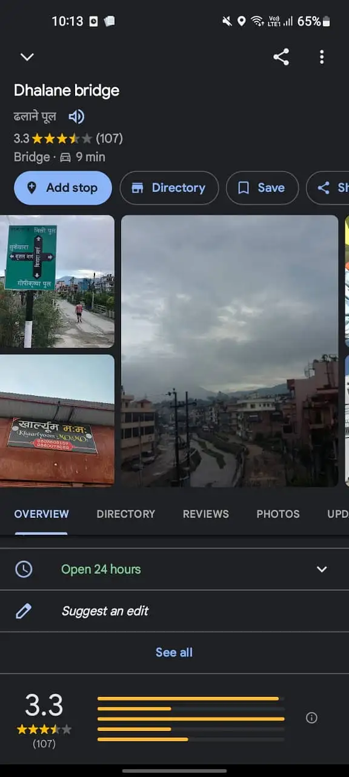Select the OVERVIEW tab
349x777 pixels.
coord(41,514)
